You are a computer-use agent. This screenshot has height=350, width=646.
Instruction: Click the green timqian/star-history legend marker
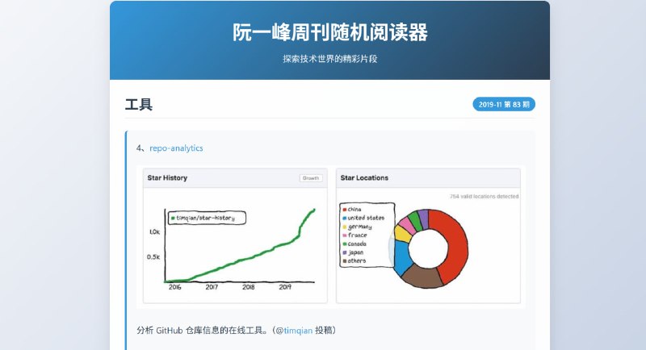tap(173, 218)
